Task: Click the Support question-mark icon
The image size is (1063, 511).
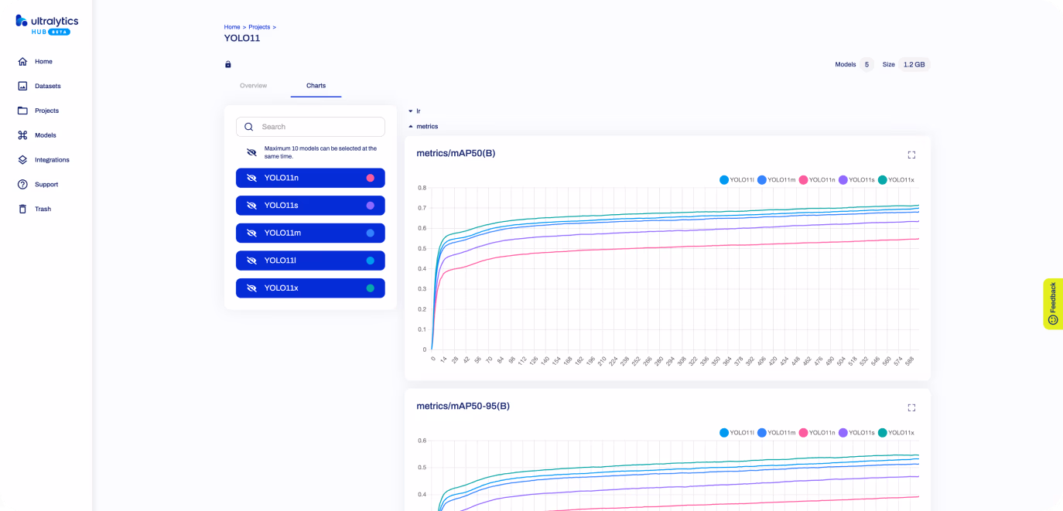Action: (22, 184)
